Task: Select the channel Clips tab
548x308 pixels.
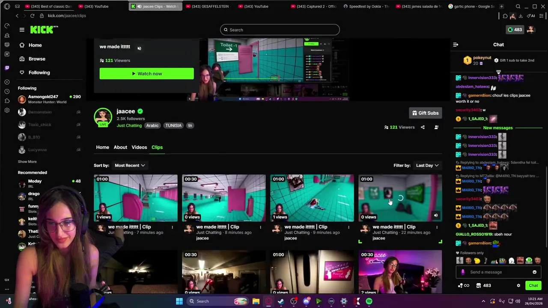Action: click(x=157, y=147)
